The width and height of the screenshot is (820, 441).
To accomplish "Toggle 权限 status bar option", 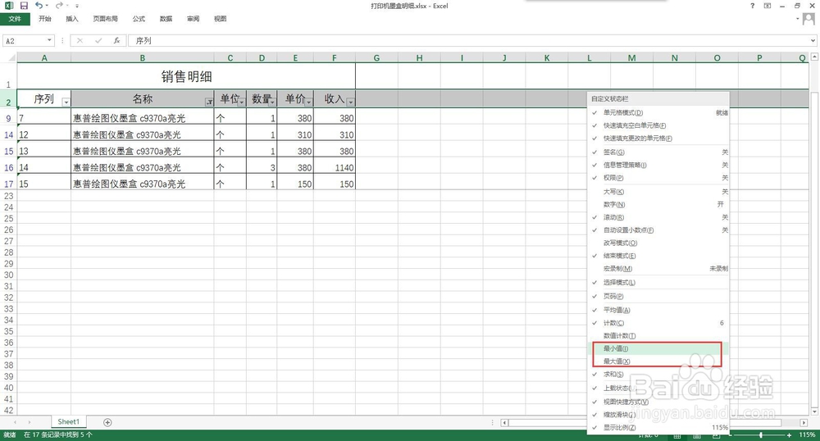I will [x=660, y=178].
